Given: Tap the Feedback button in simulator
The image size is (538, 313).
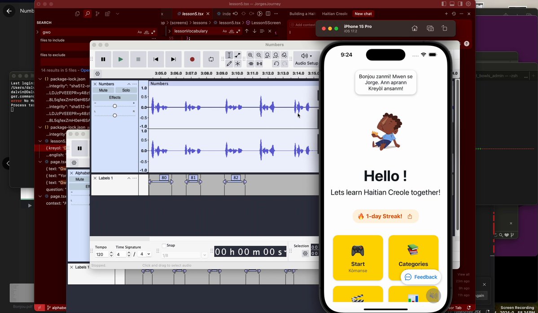Looking at the screenshot, I should (x=420, y=277).
